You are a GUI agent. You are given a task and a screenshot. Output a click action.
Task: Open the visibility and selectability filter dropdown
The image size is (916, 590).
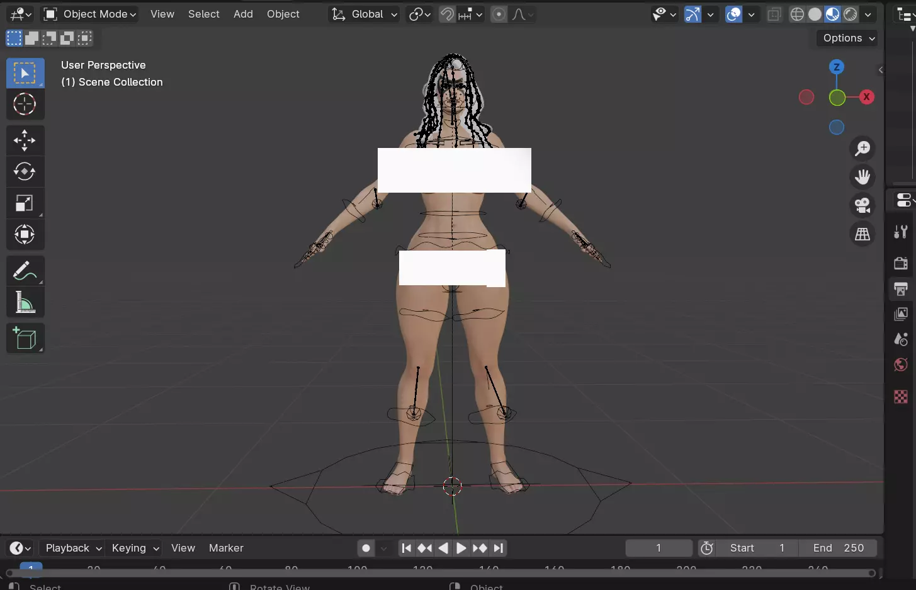(x=664, y=14)
